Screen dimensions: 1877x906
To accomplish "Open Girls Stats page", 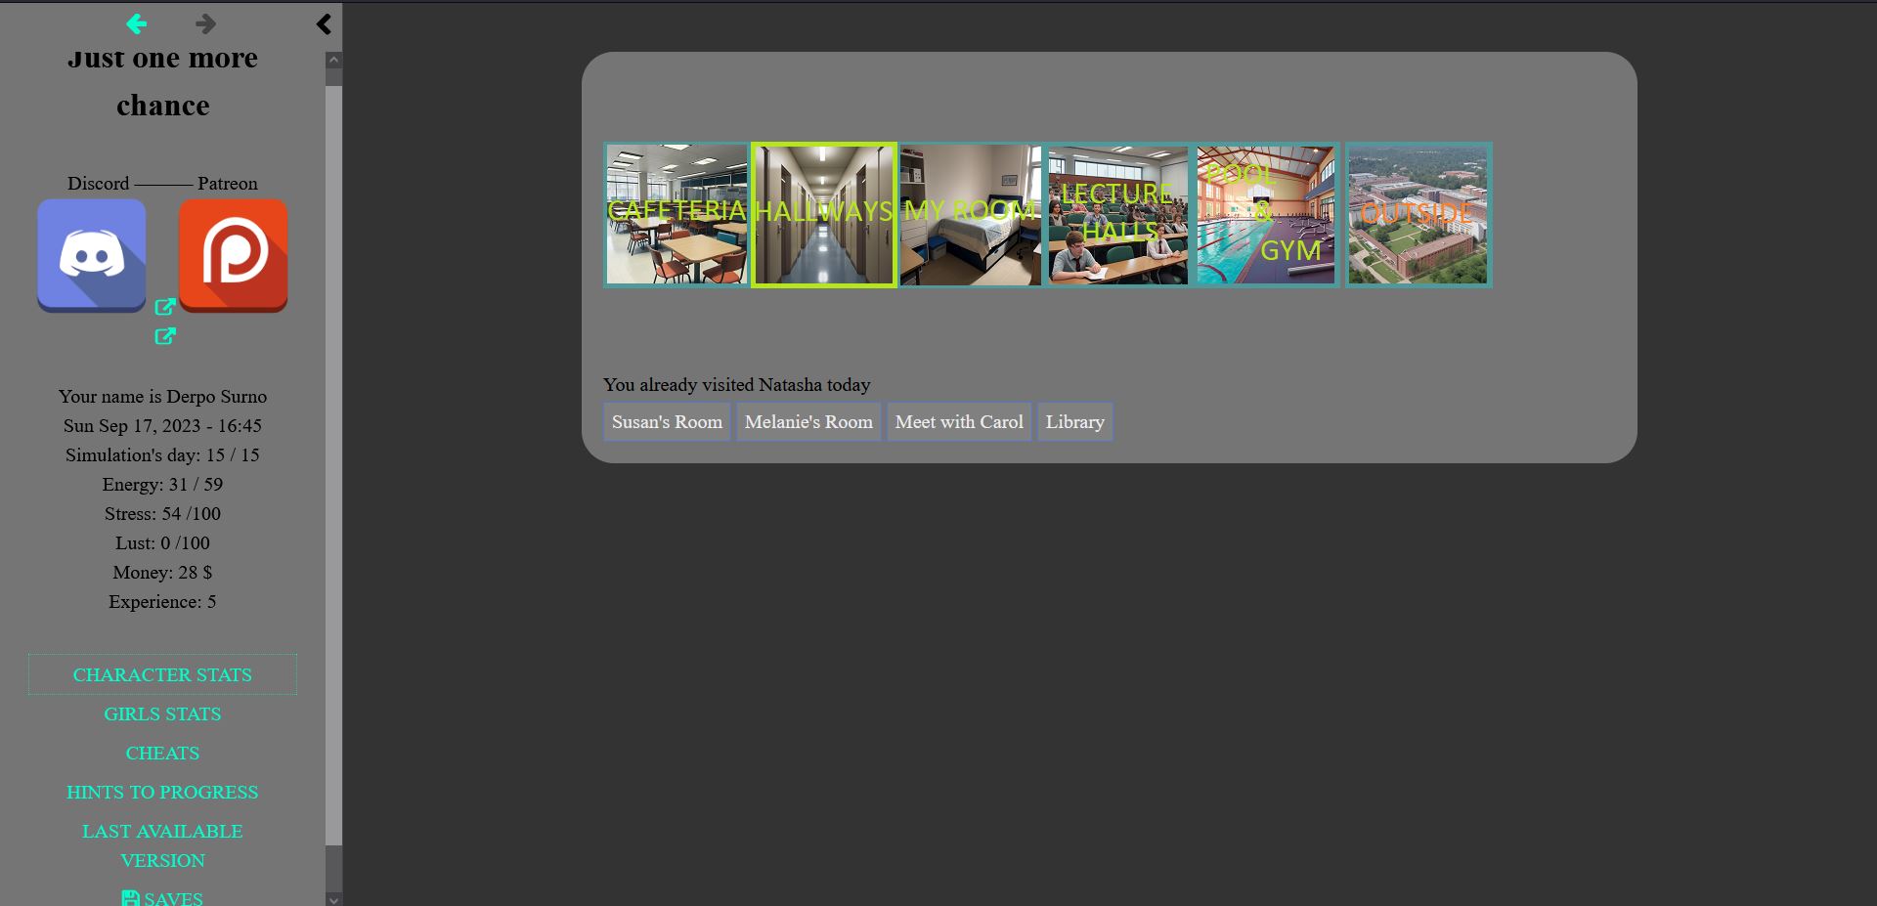I will click(x=162, y=713).
